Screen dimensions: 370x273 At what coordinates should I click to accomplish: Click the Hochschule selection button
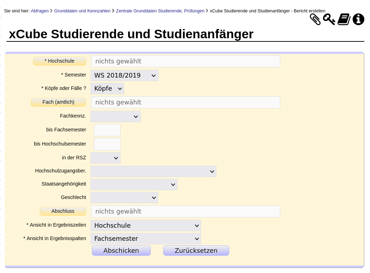coord(60,61)
